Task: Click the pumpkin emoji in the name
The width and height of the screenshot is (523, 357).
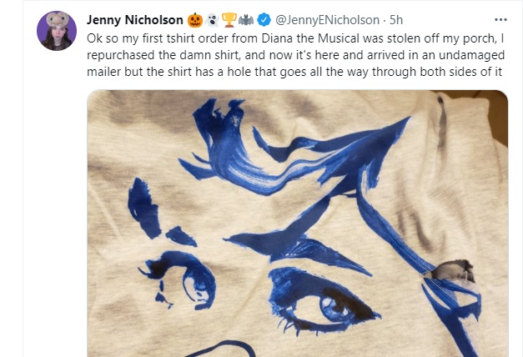Action: point(195,20)
